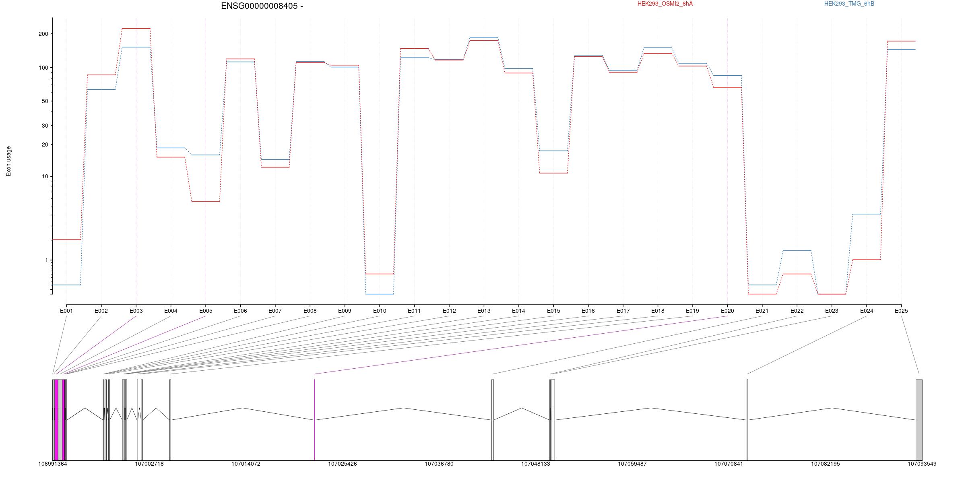Click the ENSG00000008405 gene title
The image size is (966, 483).
tap(262, 6)
